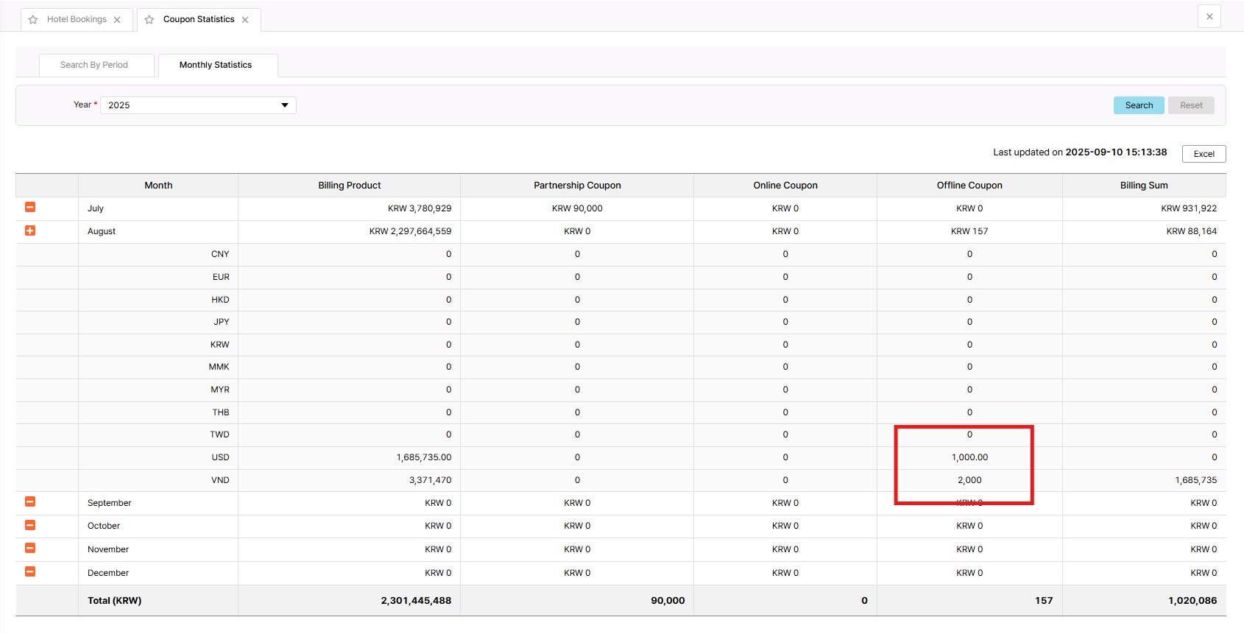This screenshot has height=634, width=1244.
Task: Click the Offline Coupon column header
Action: tap(969, 186)
